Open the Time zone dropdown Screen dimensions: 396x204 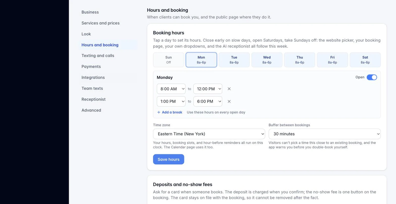(209, 134)
